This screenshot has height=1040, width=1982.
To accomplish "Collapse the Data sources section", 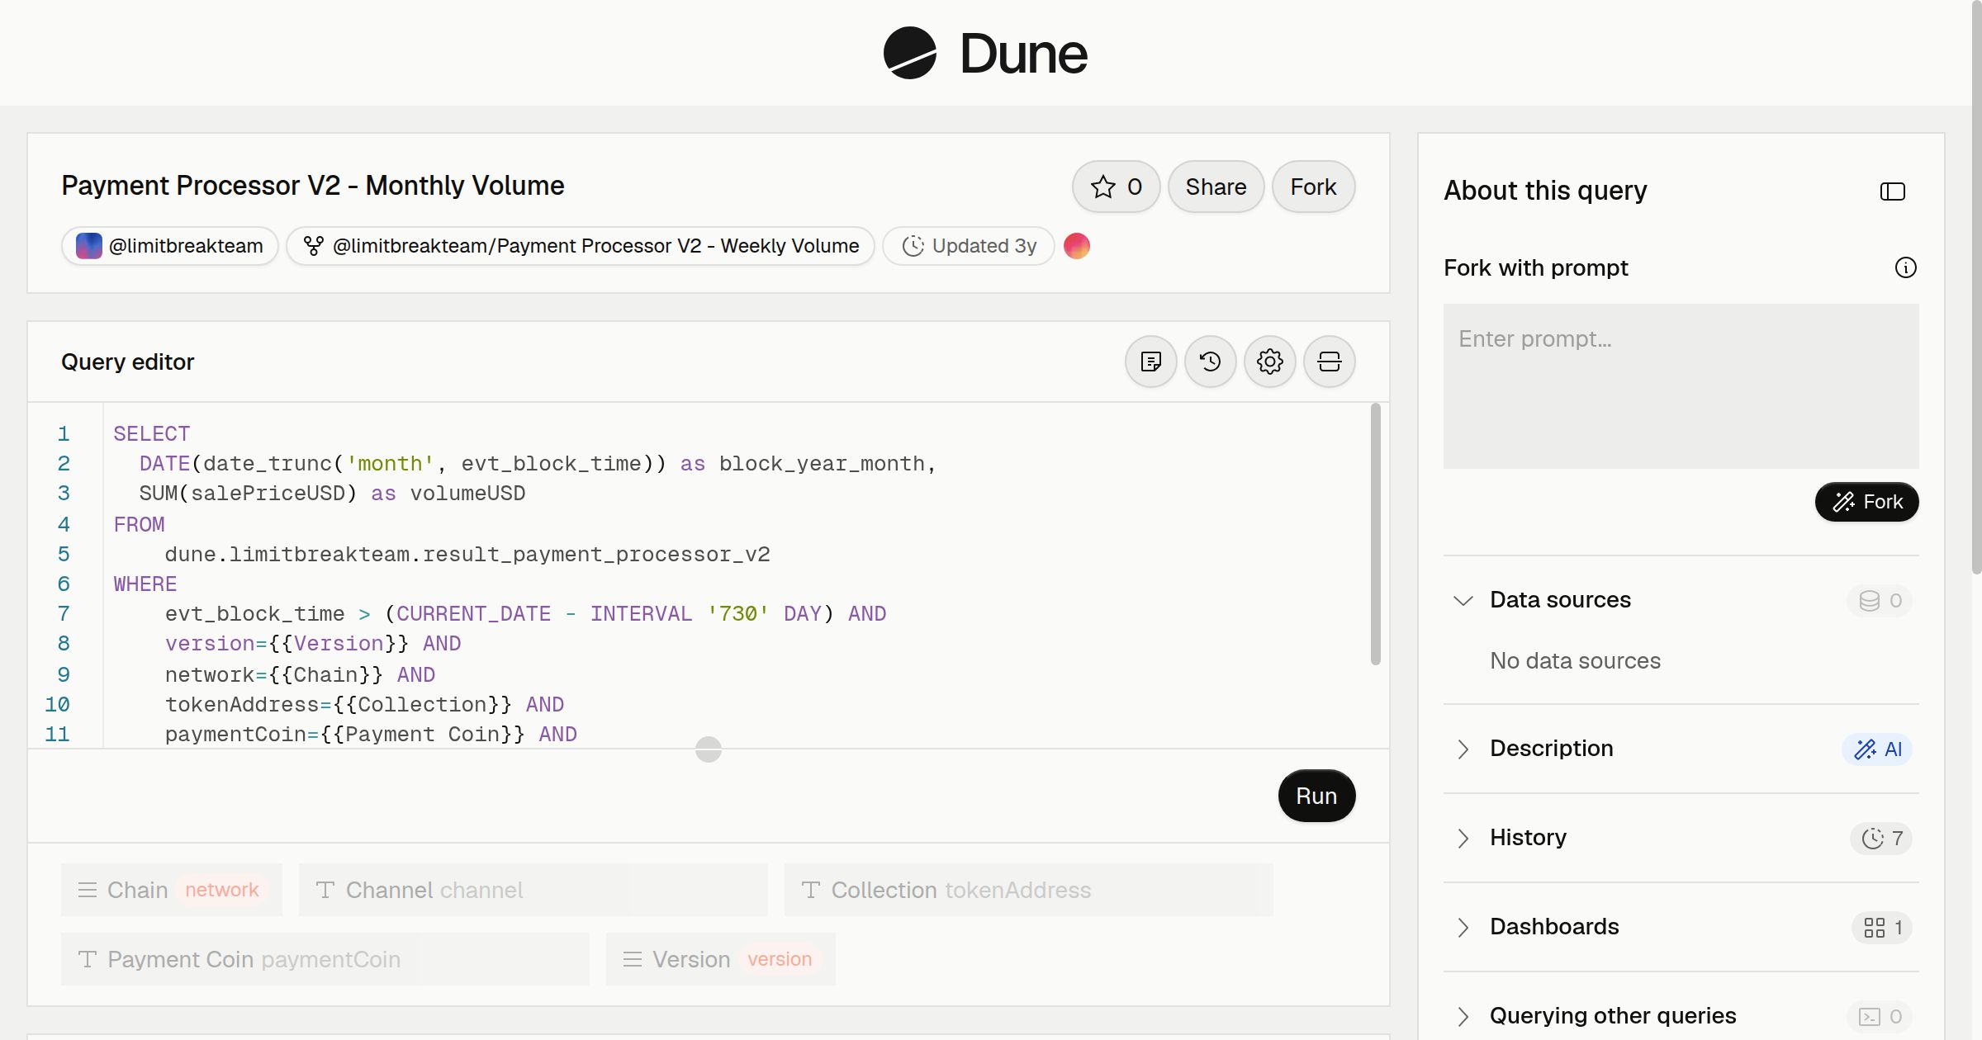I will 1463,600.
